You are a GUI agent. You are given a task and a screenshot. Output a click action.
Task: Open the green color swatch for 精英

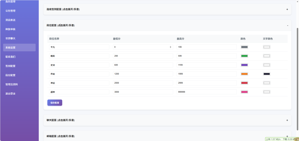pyautogui.click(x=244, y=56)
